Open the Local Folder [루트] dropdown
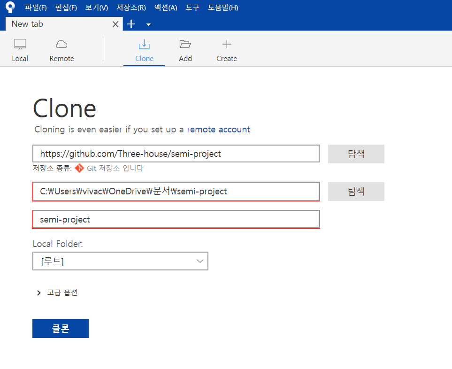Image resolution: width=452 pixels, height=369 pixels. (120, 261)
